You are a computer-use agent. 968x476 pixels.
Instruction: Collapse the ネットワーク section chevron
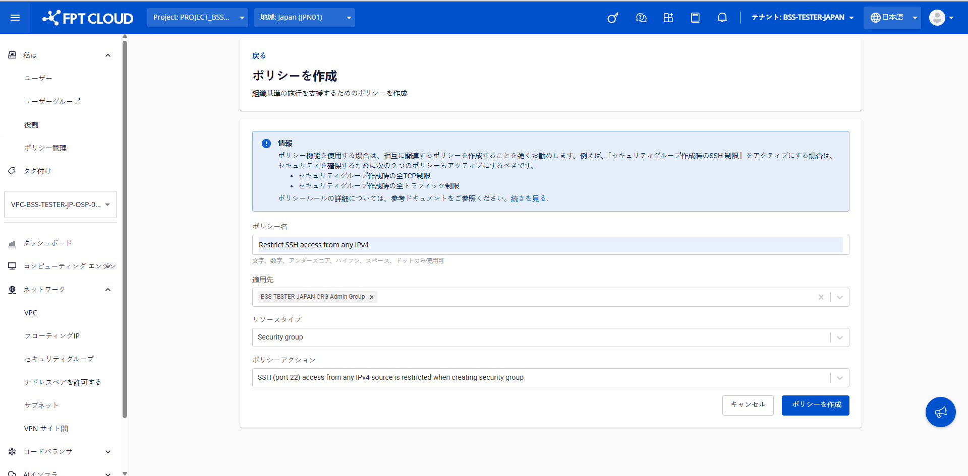point(108,290)
